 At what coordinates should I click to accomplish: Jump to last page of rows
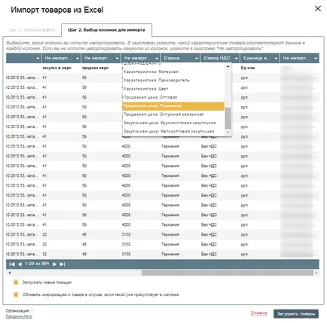63,264
